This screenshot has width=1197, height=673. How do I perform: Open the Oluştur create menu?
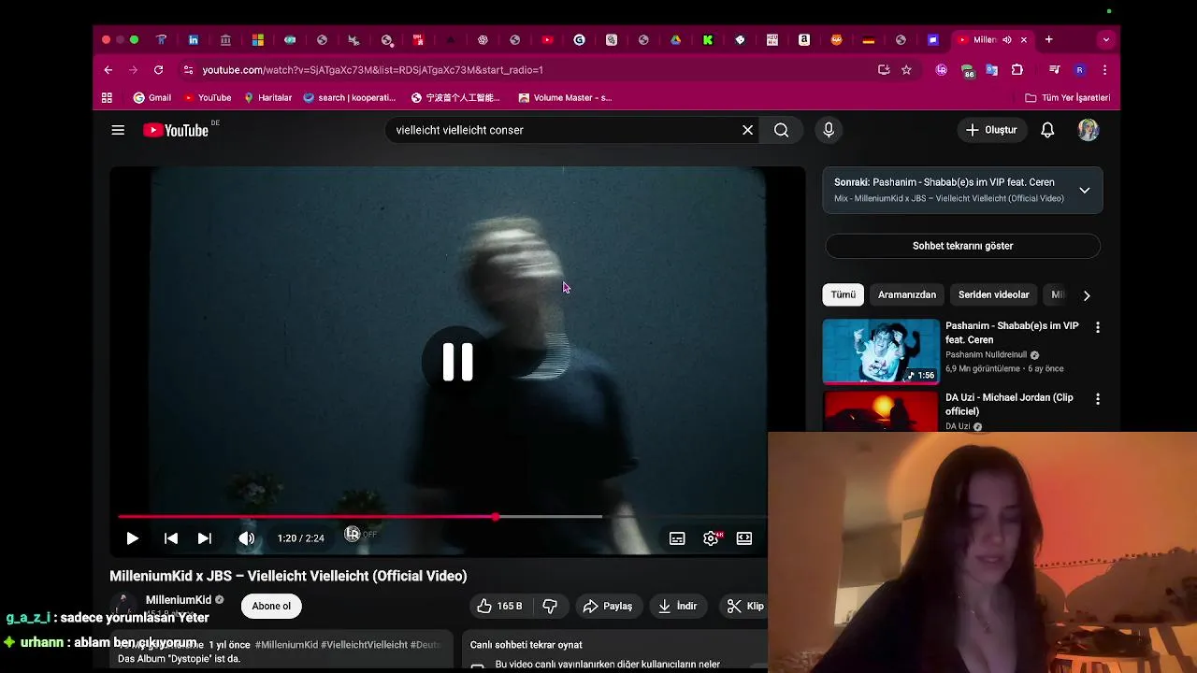(x=991, y=130)
